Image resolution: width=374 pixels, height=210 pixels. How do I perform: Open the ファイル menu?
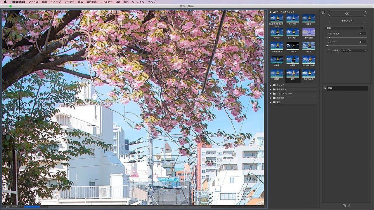click(33, 2)
